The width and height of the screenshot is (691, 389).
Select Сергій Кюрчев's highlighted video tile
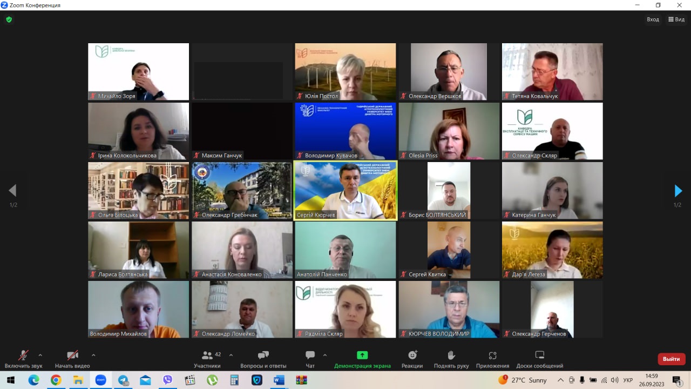coord(345,191)
